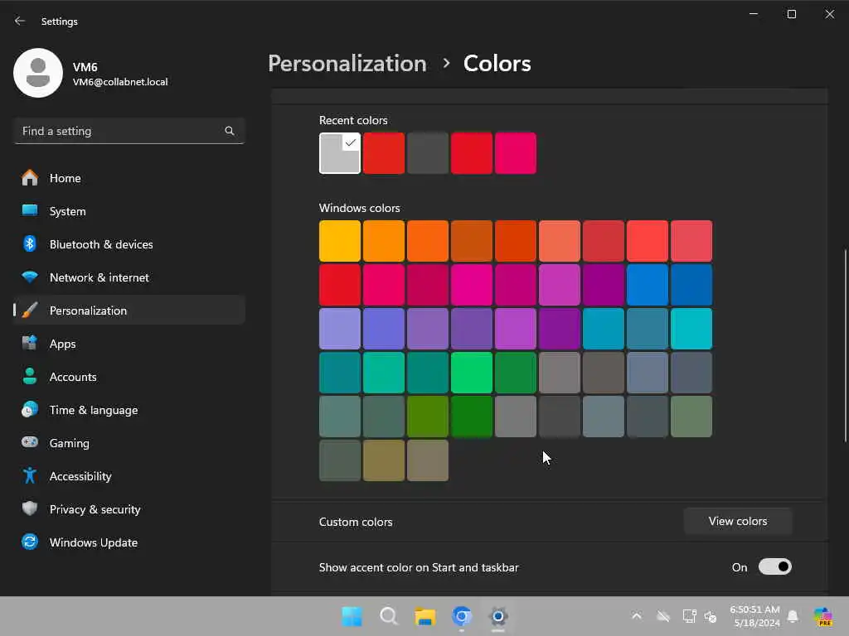Click the muted volume tray icon
Screen dimensions: 849x636
[711, 616]
